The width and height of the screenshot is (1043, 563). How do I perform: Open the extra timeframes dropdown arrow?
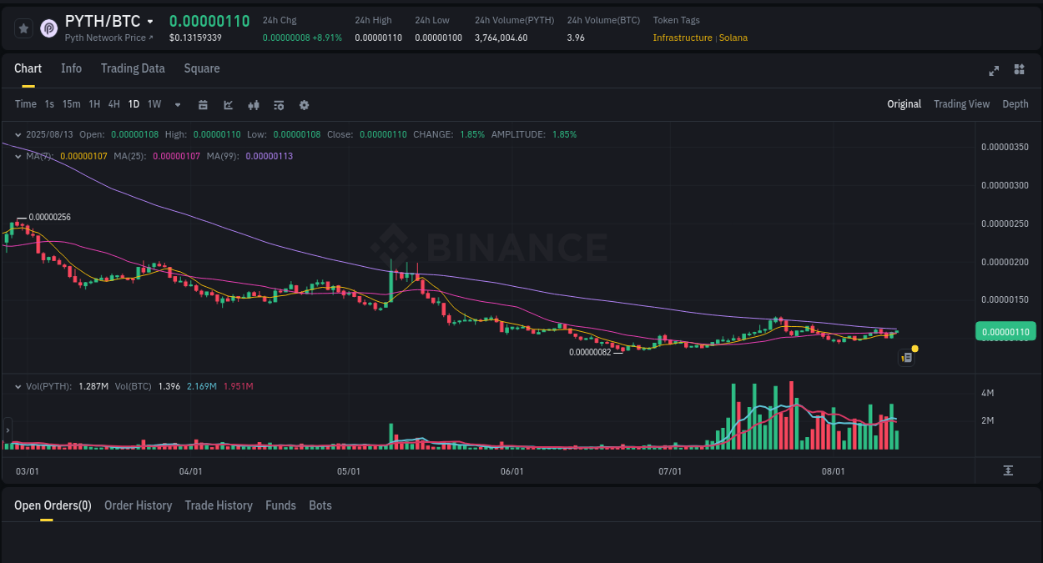click(177, 104)
